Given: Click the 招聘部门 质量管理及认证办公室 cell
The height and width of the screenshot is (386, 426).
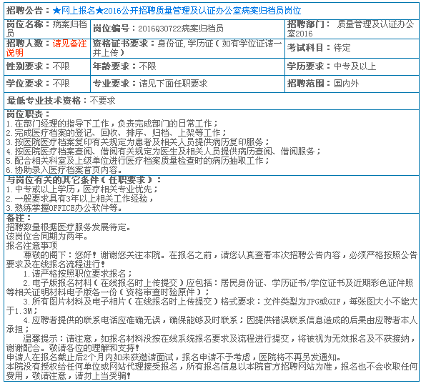Looking at the screenshot, I should 352,29.
